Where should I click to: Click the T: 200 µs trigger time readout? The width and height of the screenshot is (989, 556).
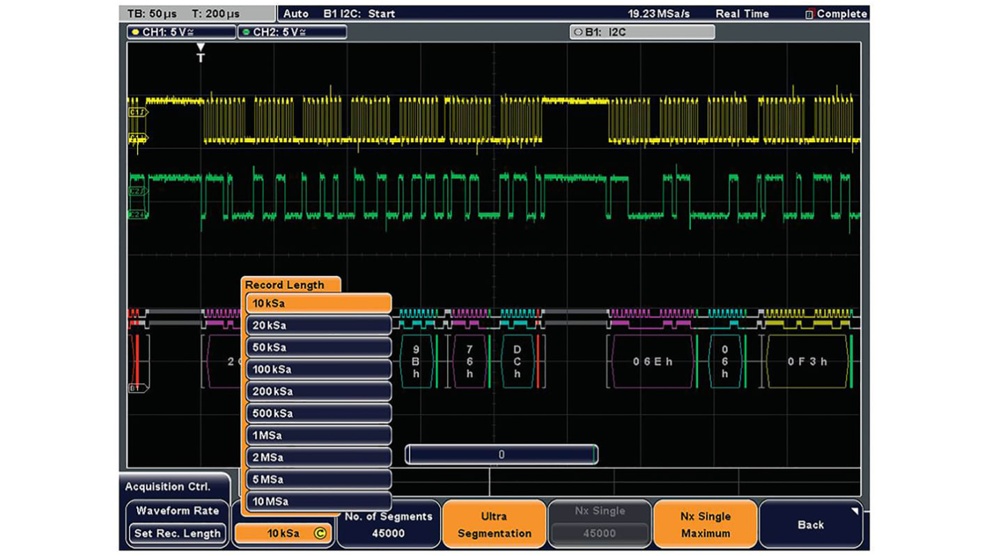[215, 13]
